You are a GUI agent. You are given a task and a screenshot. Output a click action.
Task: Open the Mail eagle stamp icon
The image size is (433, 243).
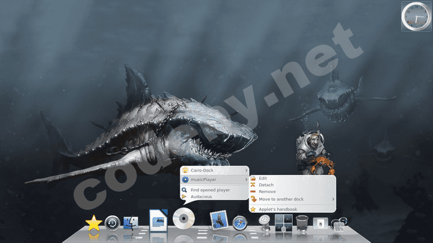[218, 220]
